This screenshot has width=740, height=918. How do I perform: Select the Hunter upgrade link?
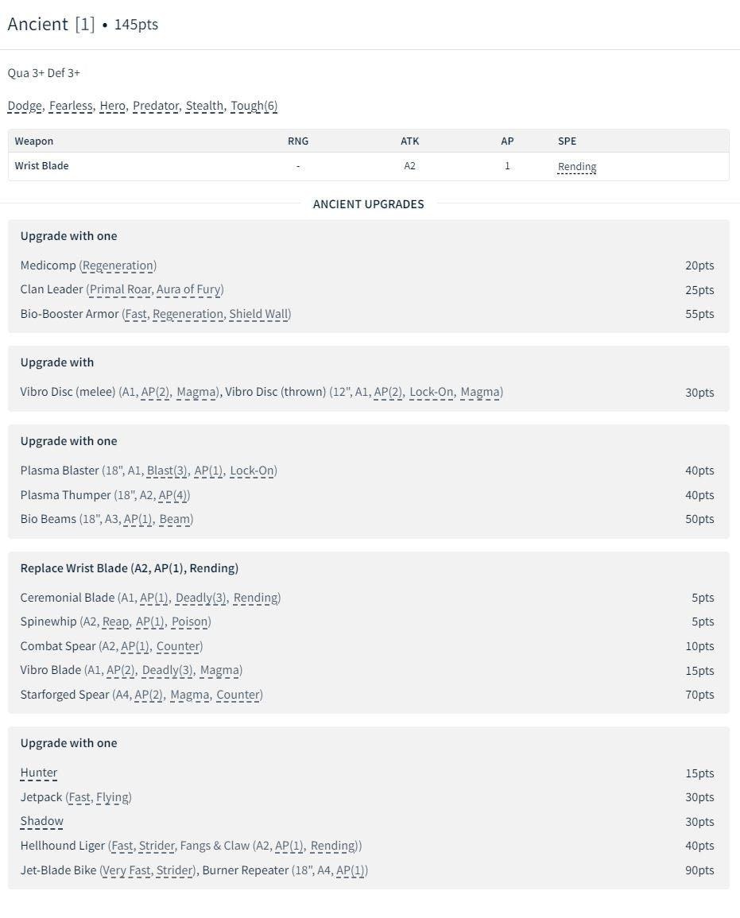point(39,773)
